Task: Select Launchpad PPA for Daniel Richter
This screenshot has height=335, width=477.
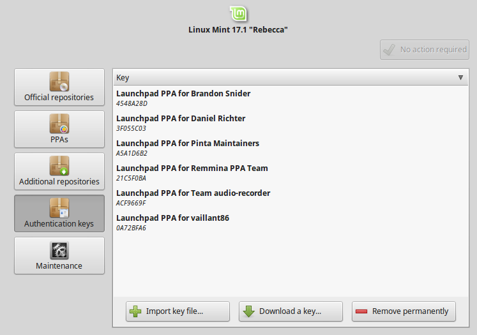Action: click(181, 119)
